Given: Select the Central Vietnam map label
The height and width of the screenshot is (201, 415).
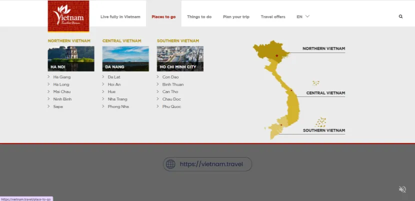Looking at the screenshot, I should 325,93.
